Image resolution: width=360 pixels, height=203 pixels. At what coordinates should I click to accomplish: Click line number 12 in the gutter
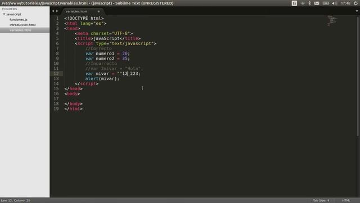(56, 74)
